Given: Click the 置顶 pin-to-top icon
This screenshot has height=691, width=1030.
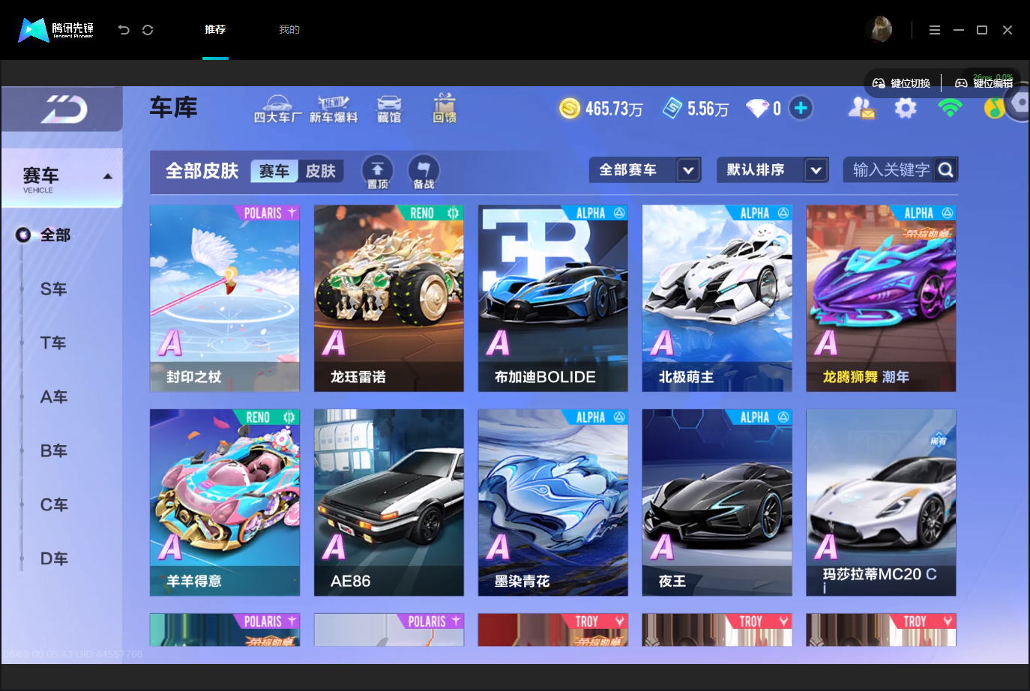Looking at the screenshot, I should coord(378,172).
